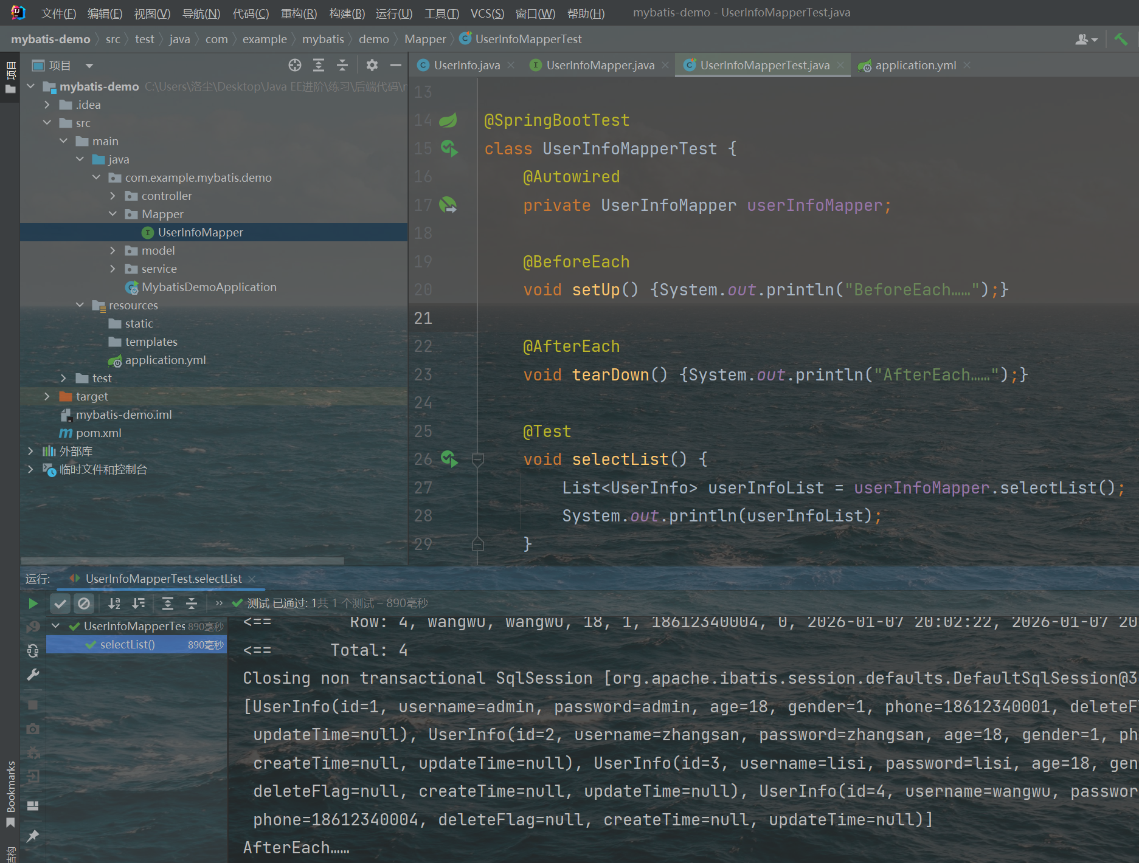Select MybatisDemoApplication in project tree
This screenshot has height=863, width=1139.
coord(209,287)
